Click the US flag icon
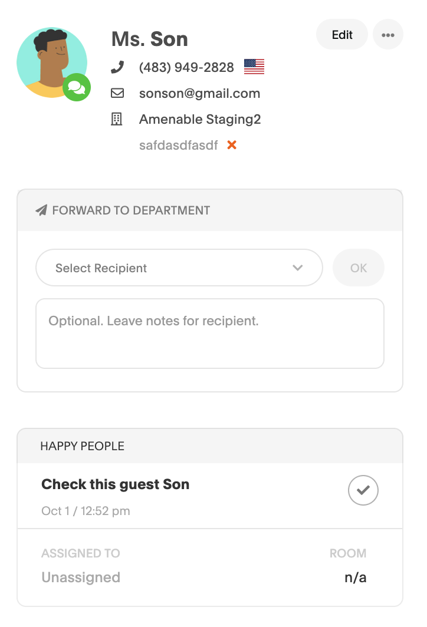Image resolution: width=427 pixels, height=627 pixels. [x=254, y=67]
